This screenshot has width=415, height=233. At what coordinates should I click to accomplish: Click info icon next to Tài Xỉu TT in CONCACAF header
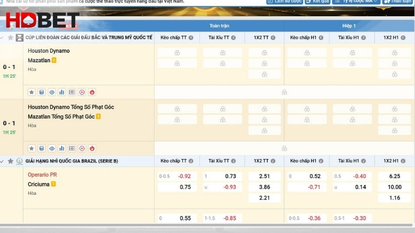click(x=233, y=38)
